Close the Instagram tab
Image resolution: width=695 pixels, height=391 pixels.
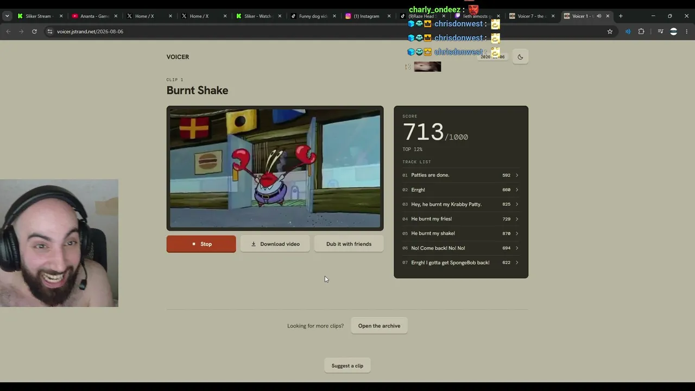[x=389, y=16]
